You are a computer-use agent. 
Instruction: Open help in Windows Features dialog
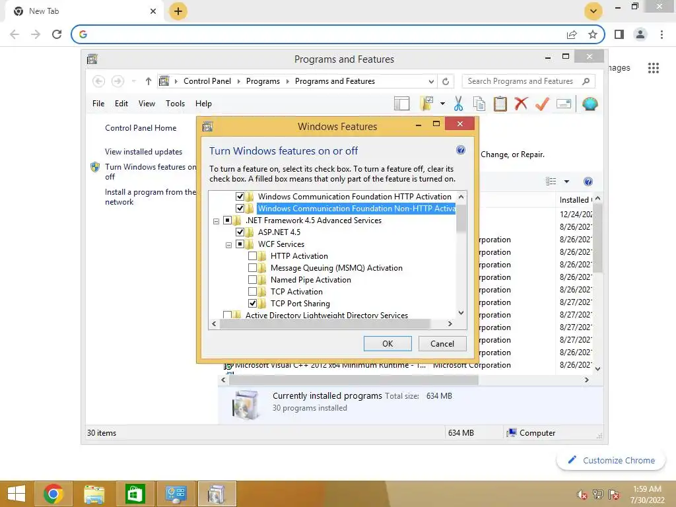pos(460,150)
